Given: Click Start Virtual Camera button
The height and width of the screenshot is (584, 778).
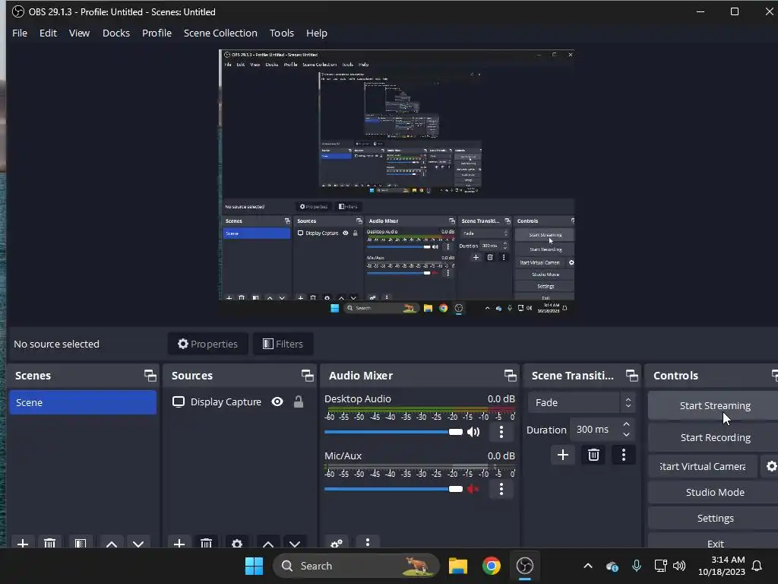Looking at the screenshot, I should pyautogui.click(x=703, y=466).
